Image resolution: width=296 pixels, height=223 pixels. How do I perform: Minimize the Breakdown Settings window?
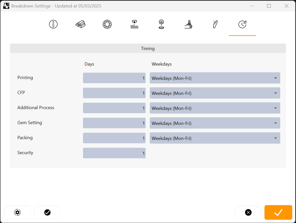coord(251,6)
